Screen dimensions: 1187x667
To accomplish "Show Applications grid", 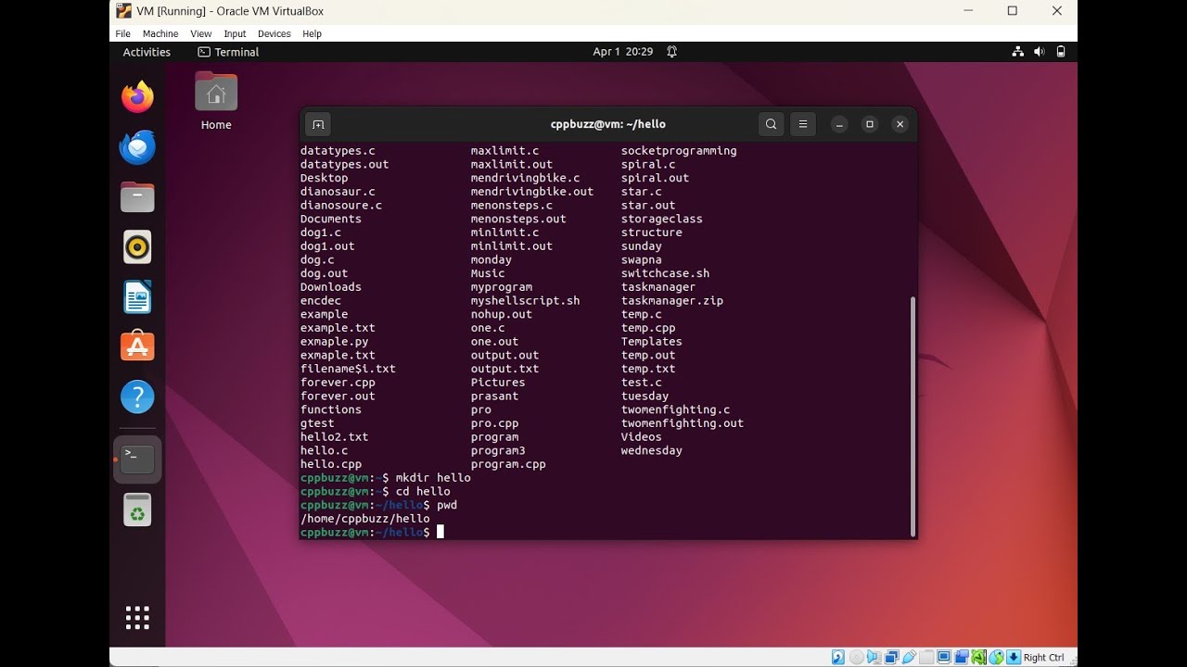I will (x=137, y=618).
